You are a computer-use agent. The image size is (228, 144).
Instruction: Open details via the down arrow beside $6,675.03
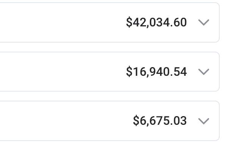pyautogui.click(x=204, y=121)
